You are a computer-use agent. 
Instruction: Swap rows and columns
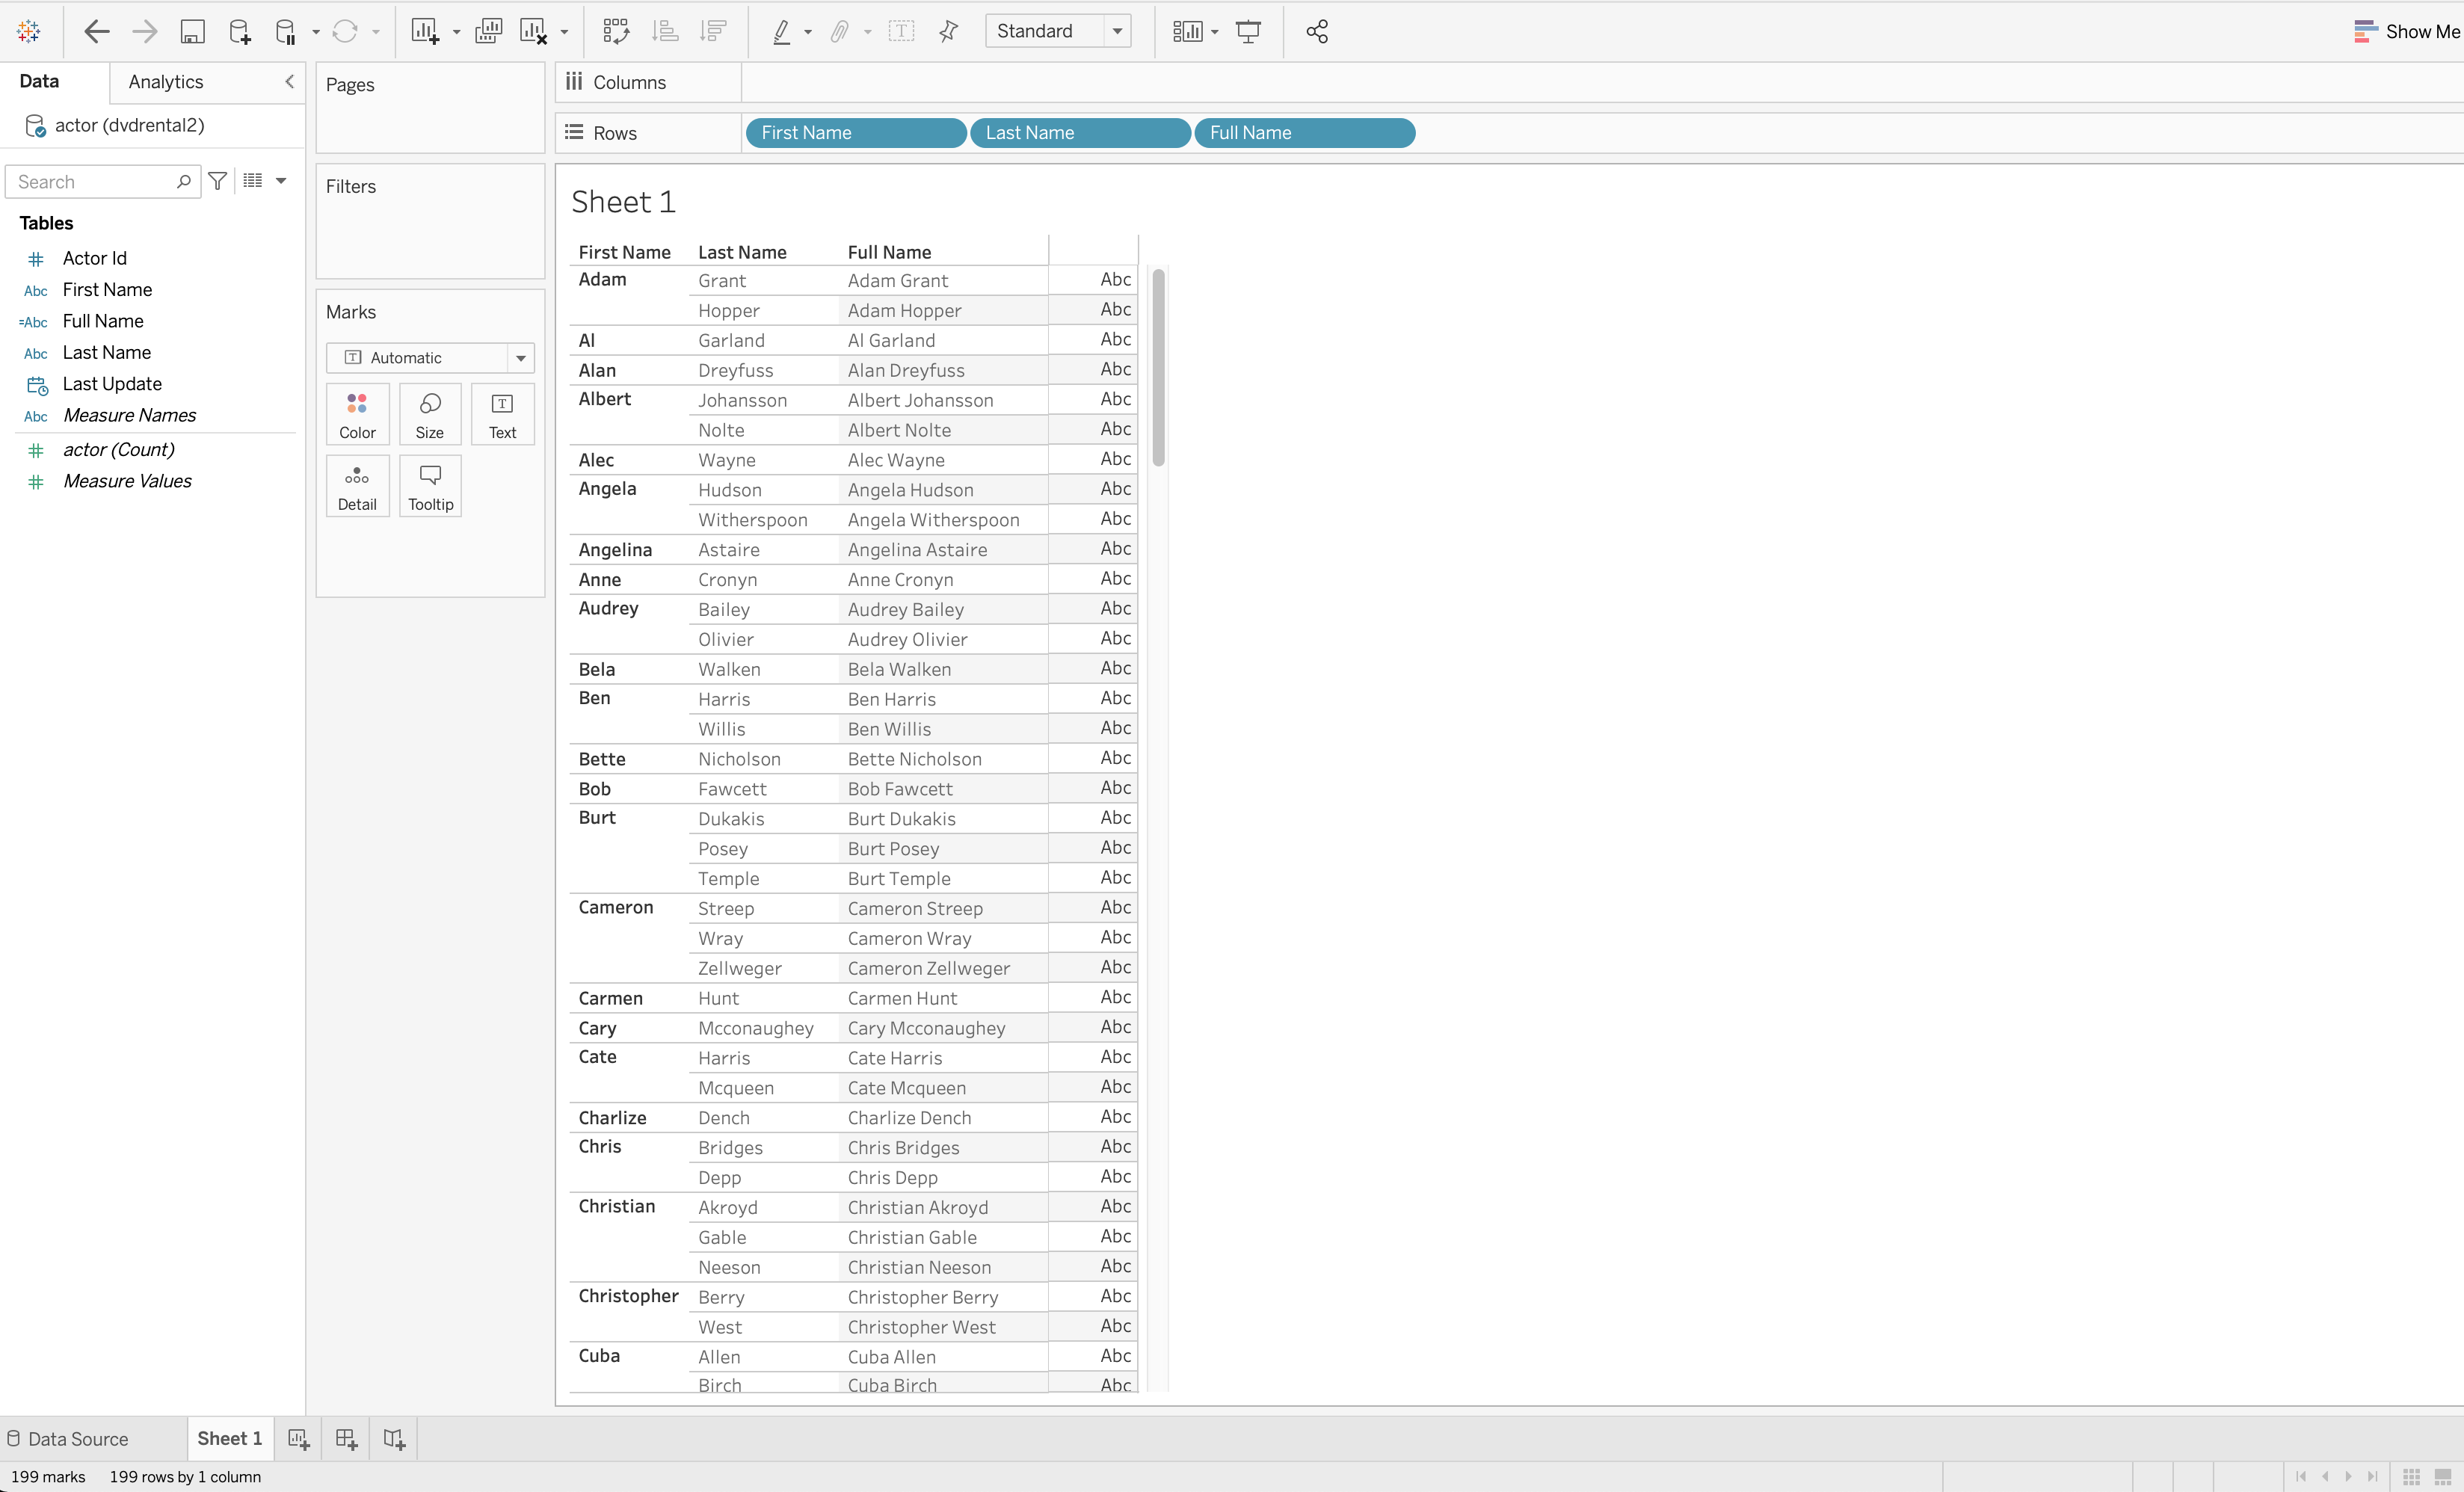[x=616, y=31]
